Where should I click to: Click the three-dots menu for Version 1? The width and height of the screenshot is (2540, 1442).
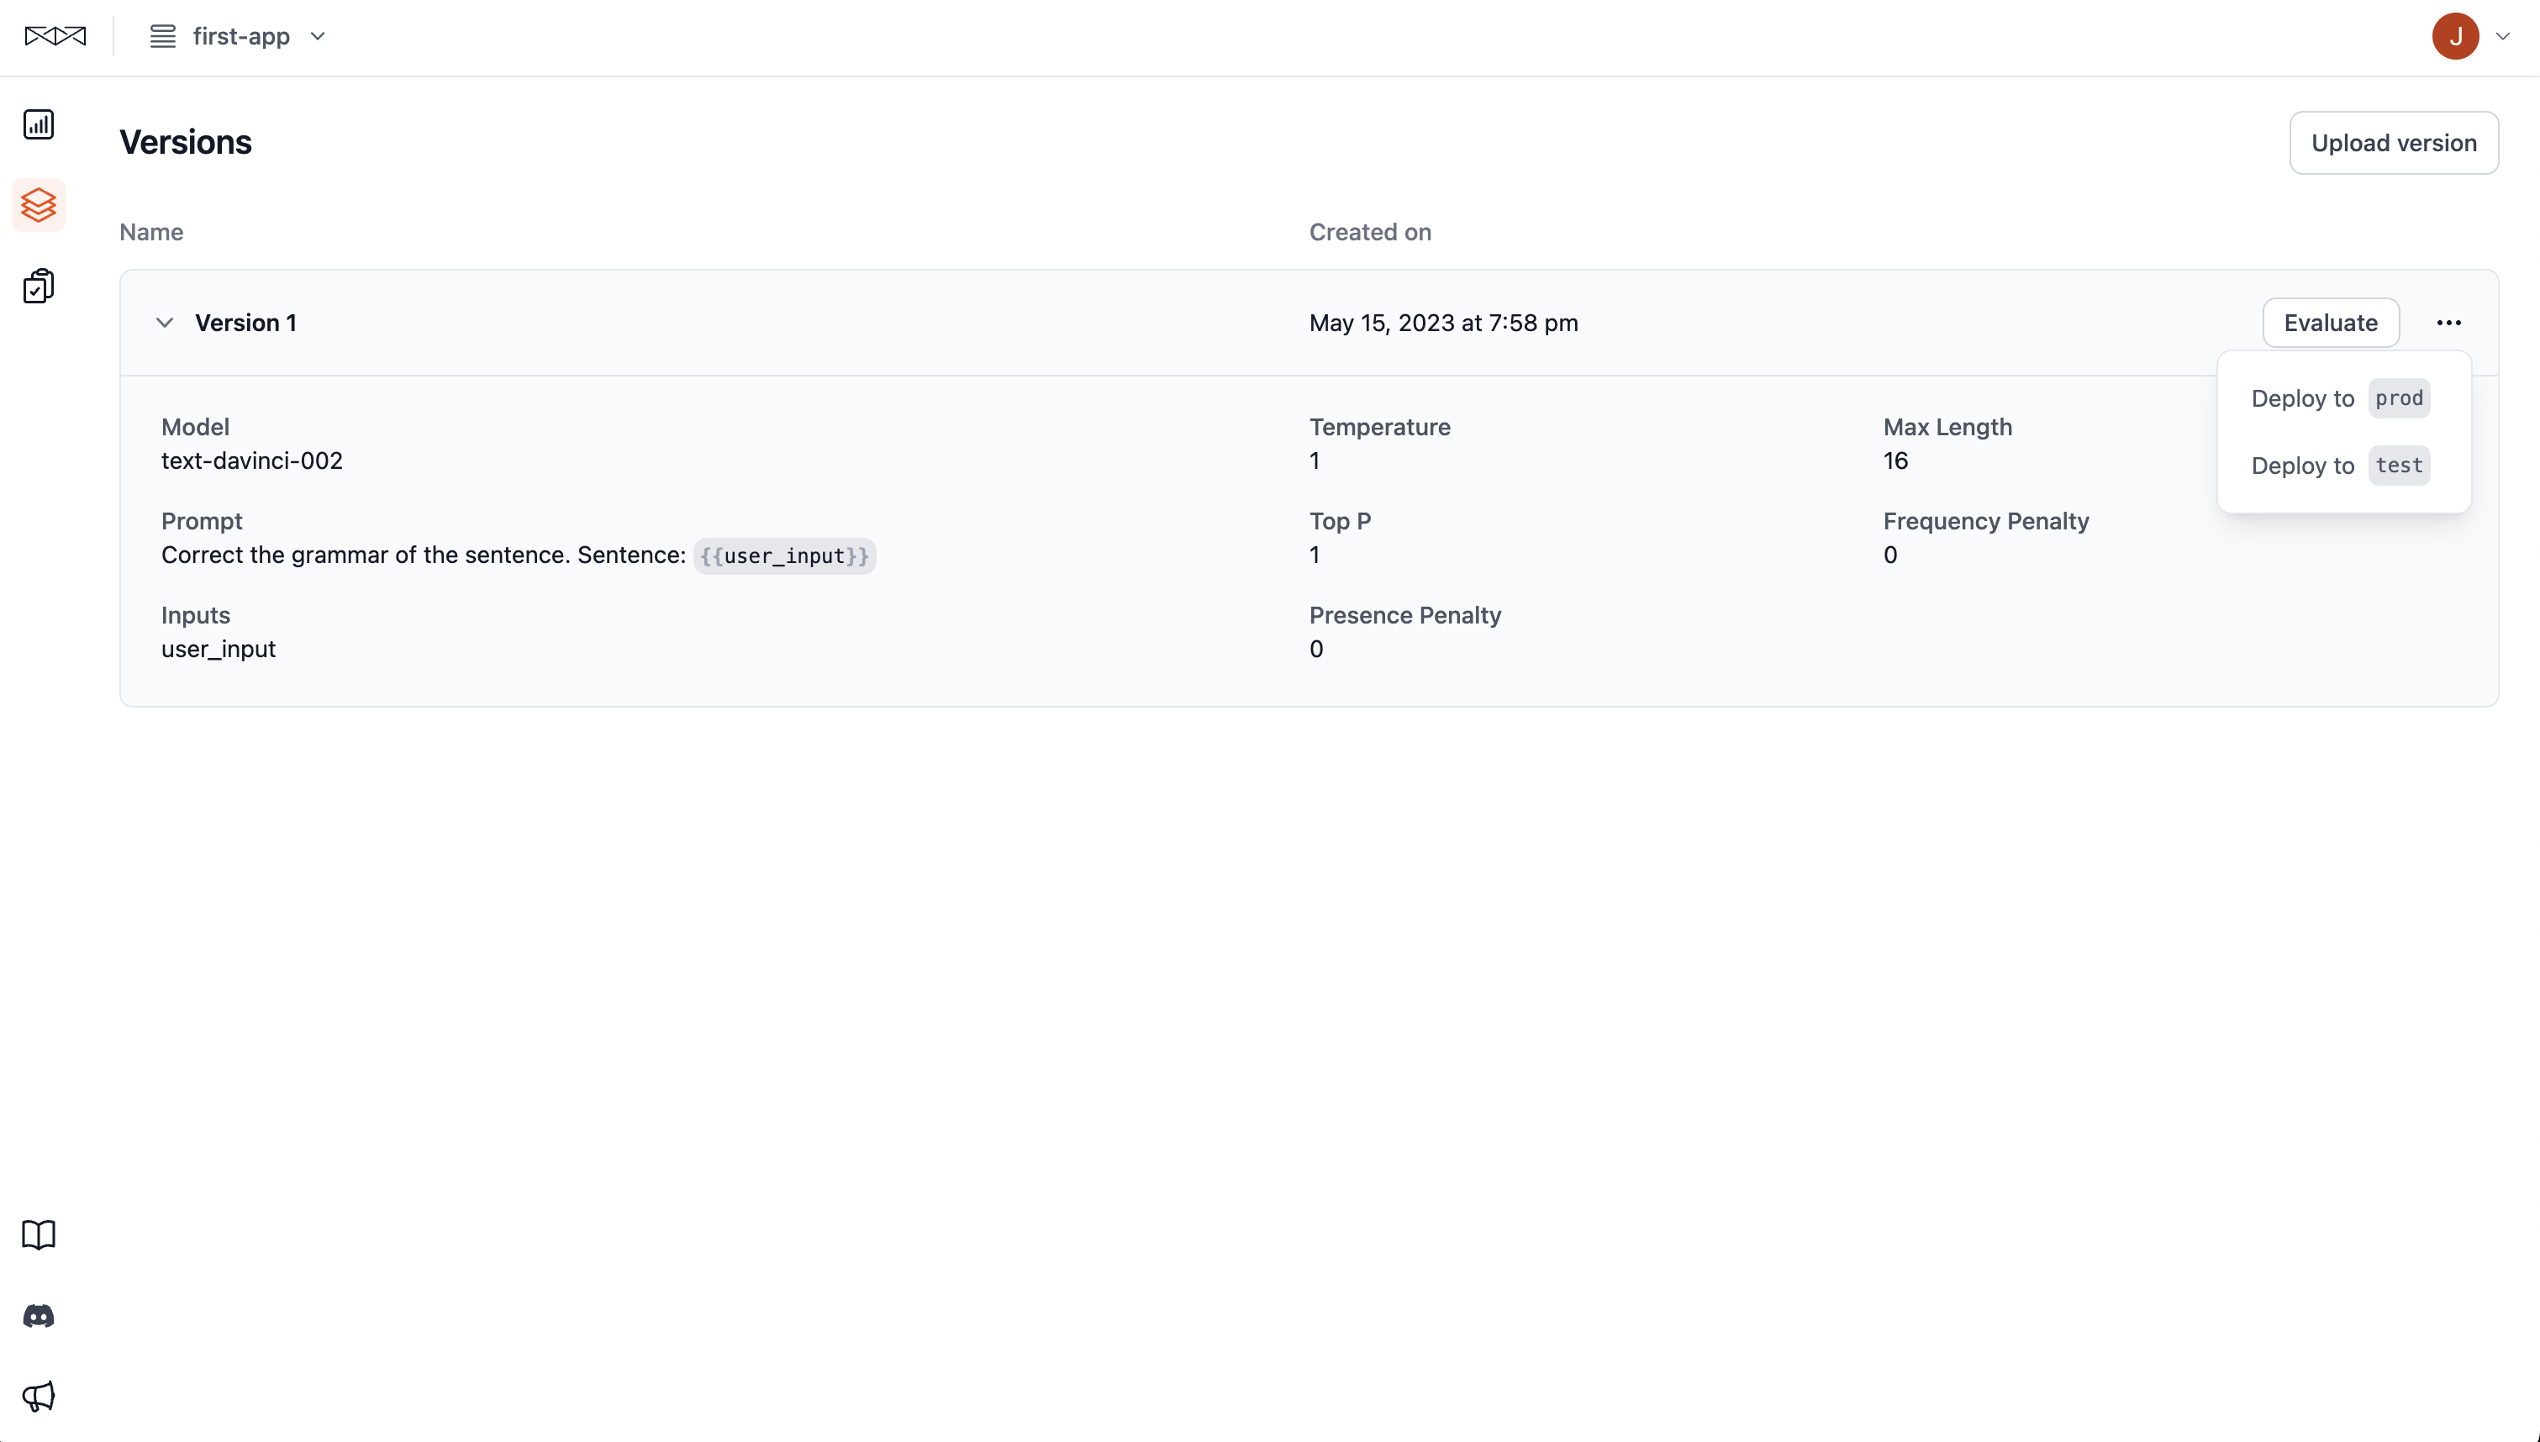pyautogui.click(x=2448, y=323)
